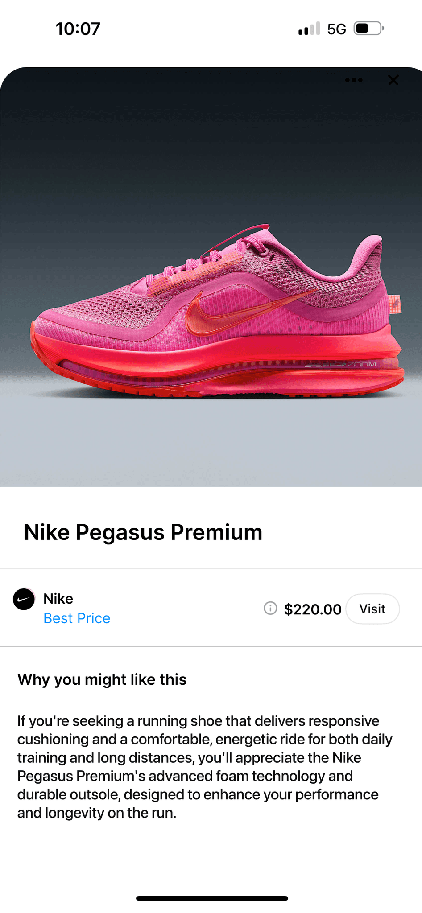Close the product sheet with the X
422x913 pixels.
pos(393,80)
